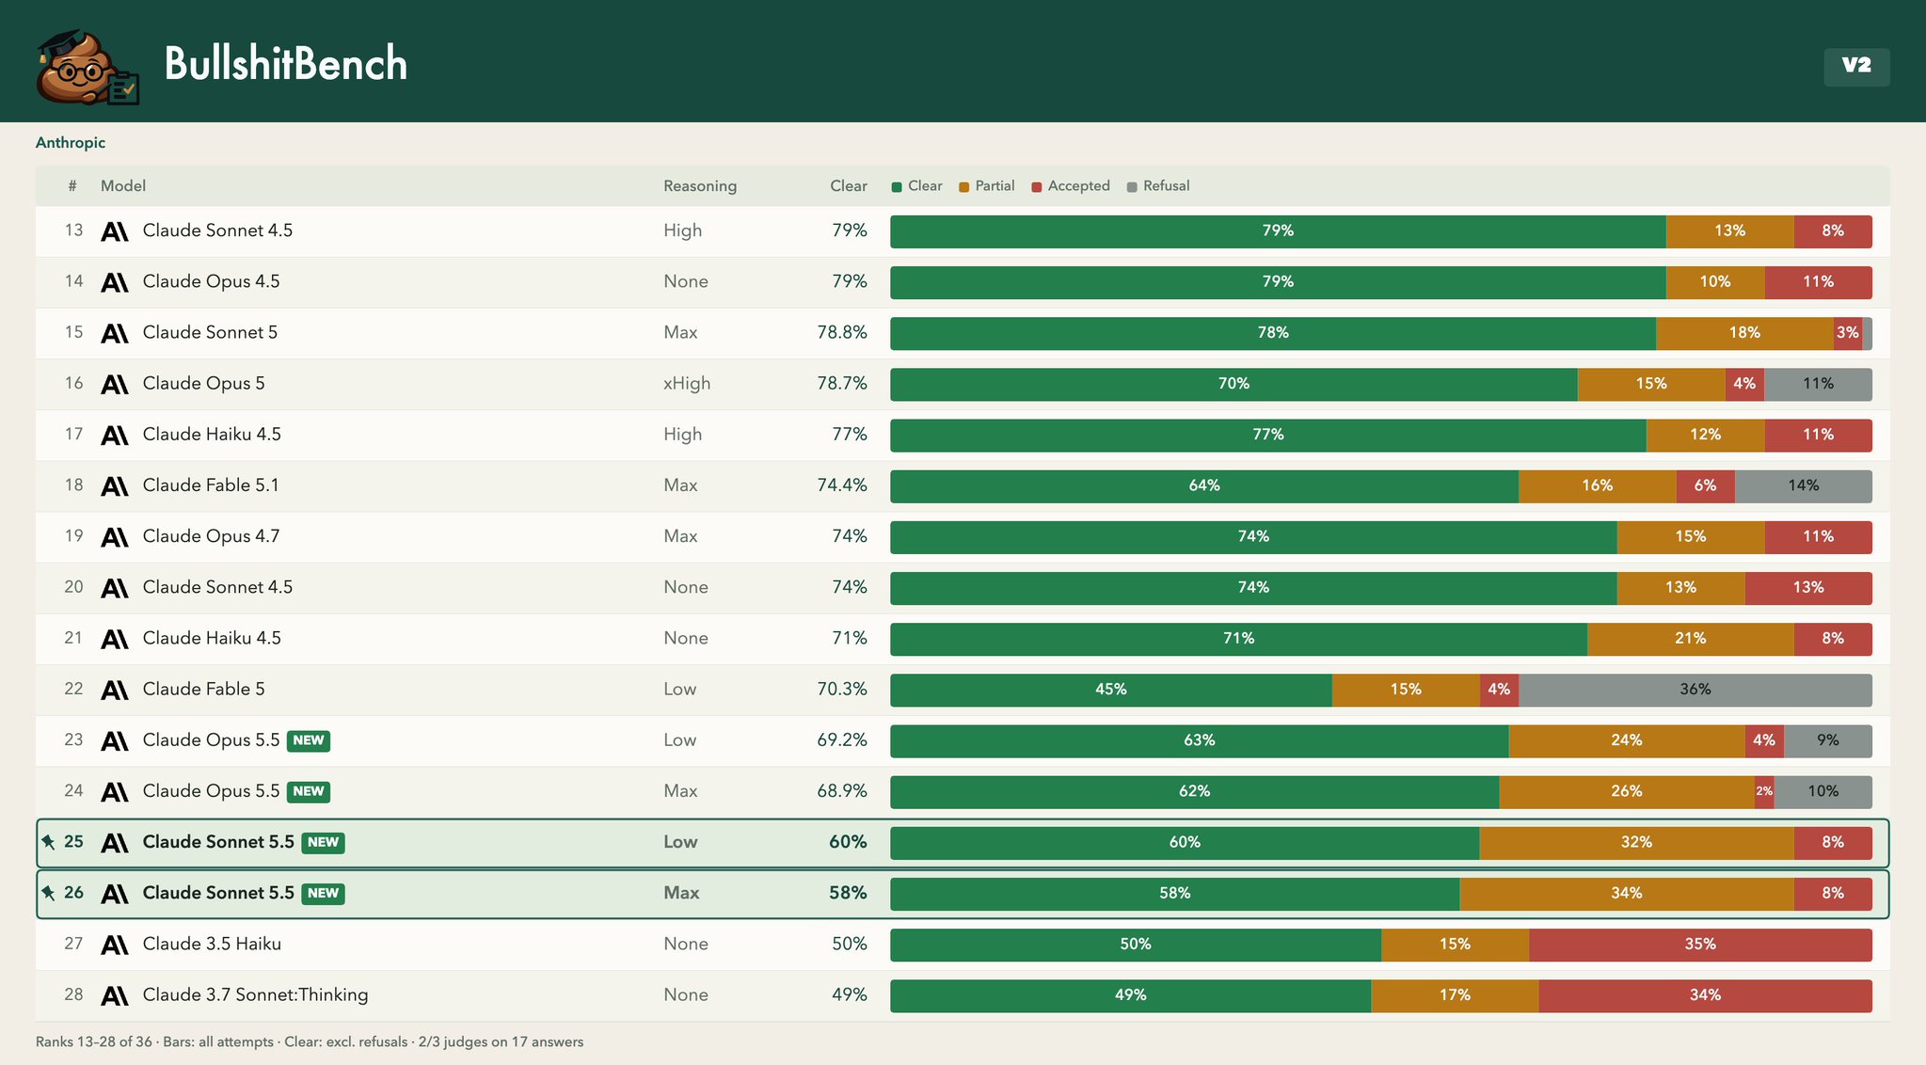Click the NEW badge on Claude Sonnet 5.5 Low
Screen dimensions: 1926x1065
tap(323, 842)
